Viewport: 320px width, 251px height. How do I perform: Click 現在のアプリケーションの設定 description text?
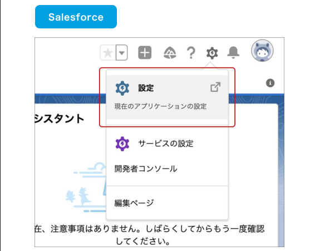(x=160, y=106)
